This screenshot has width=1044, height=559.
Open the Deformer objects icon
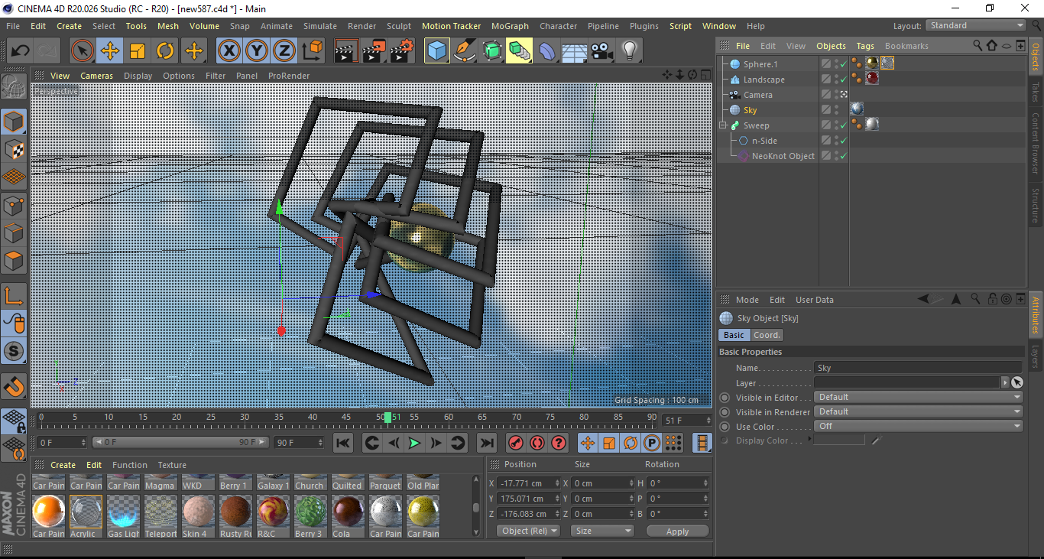tap(546, 51)
